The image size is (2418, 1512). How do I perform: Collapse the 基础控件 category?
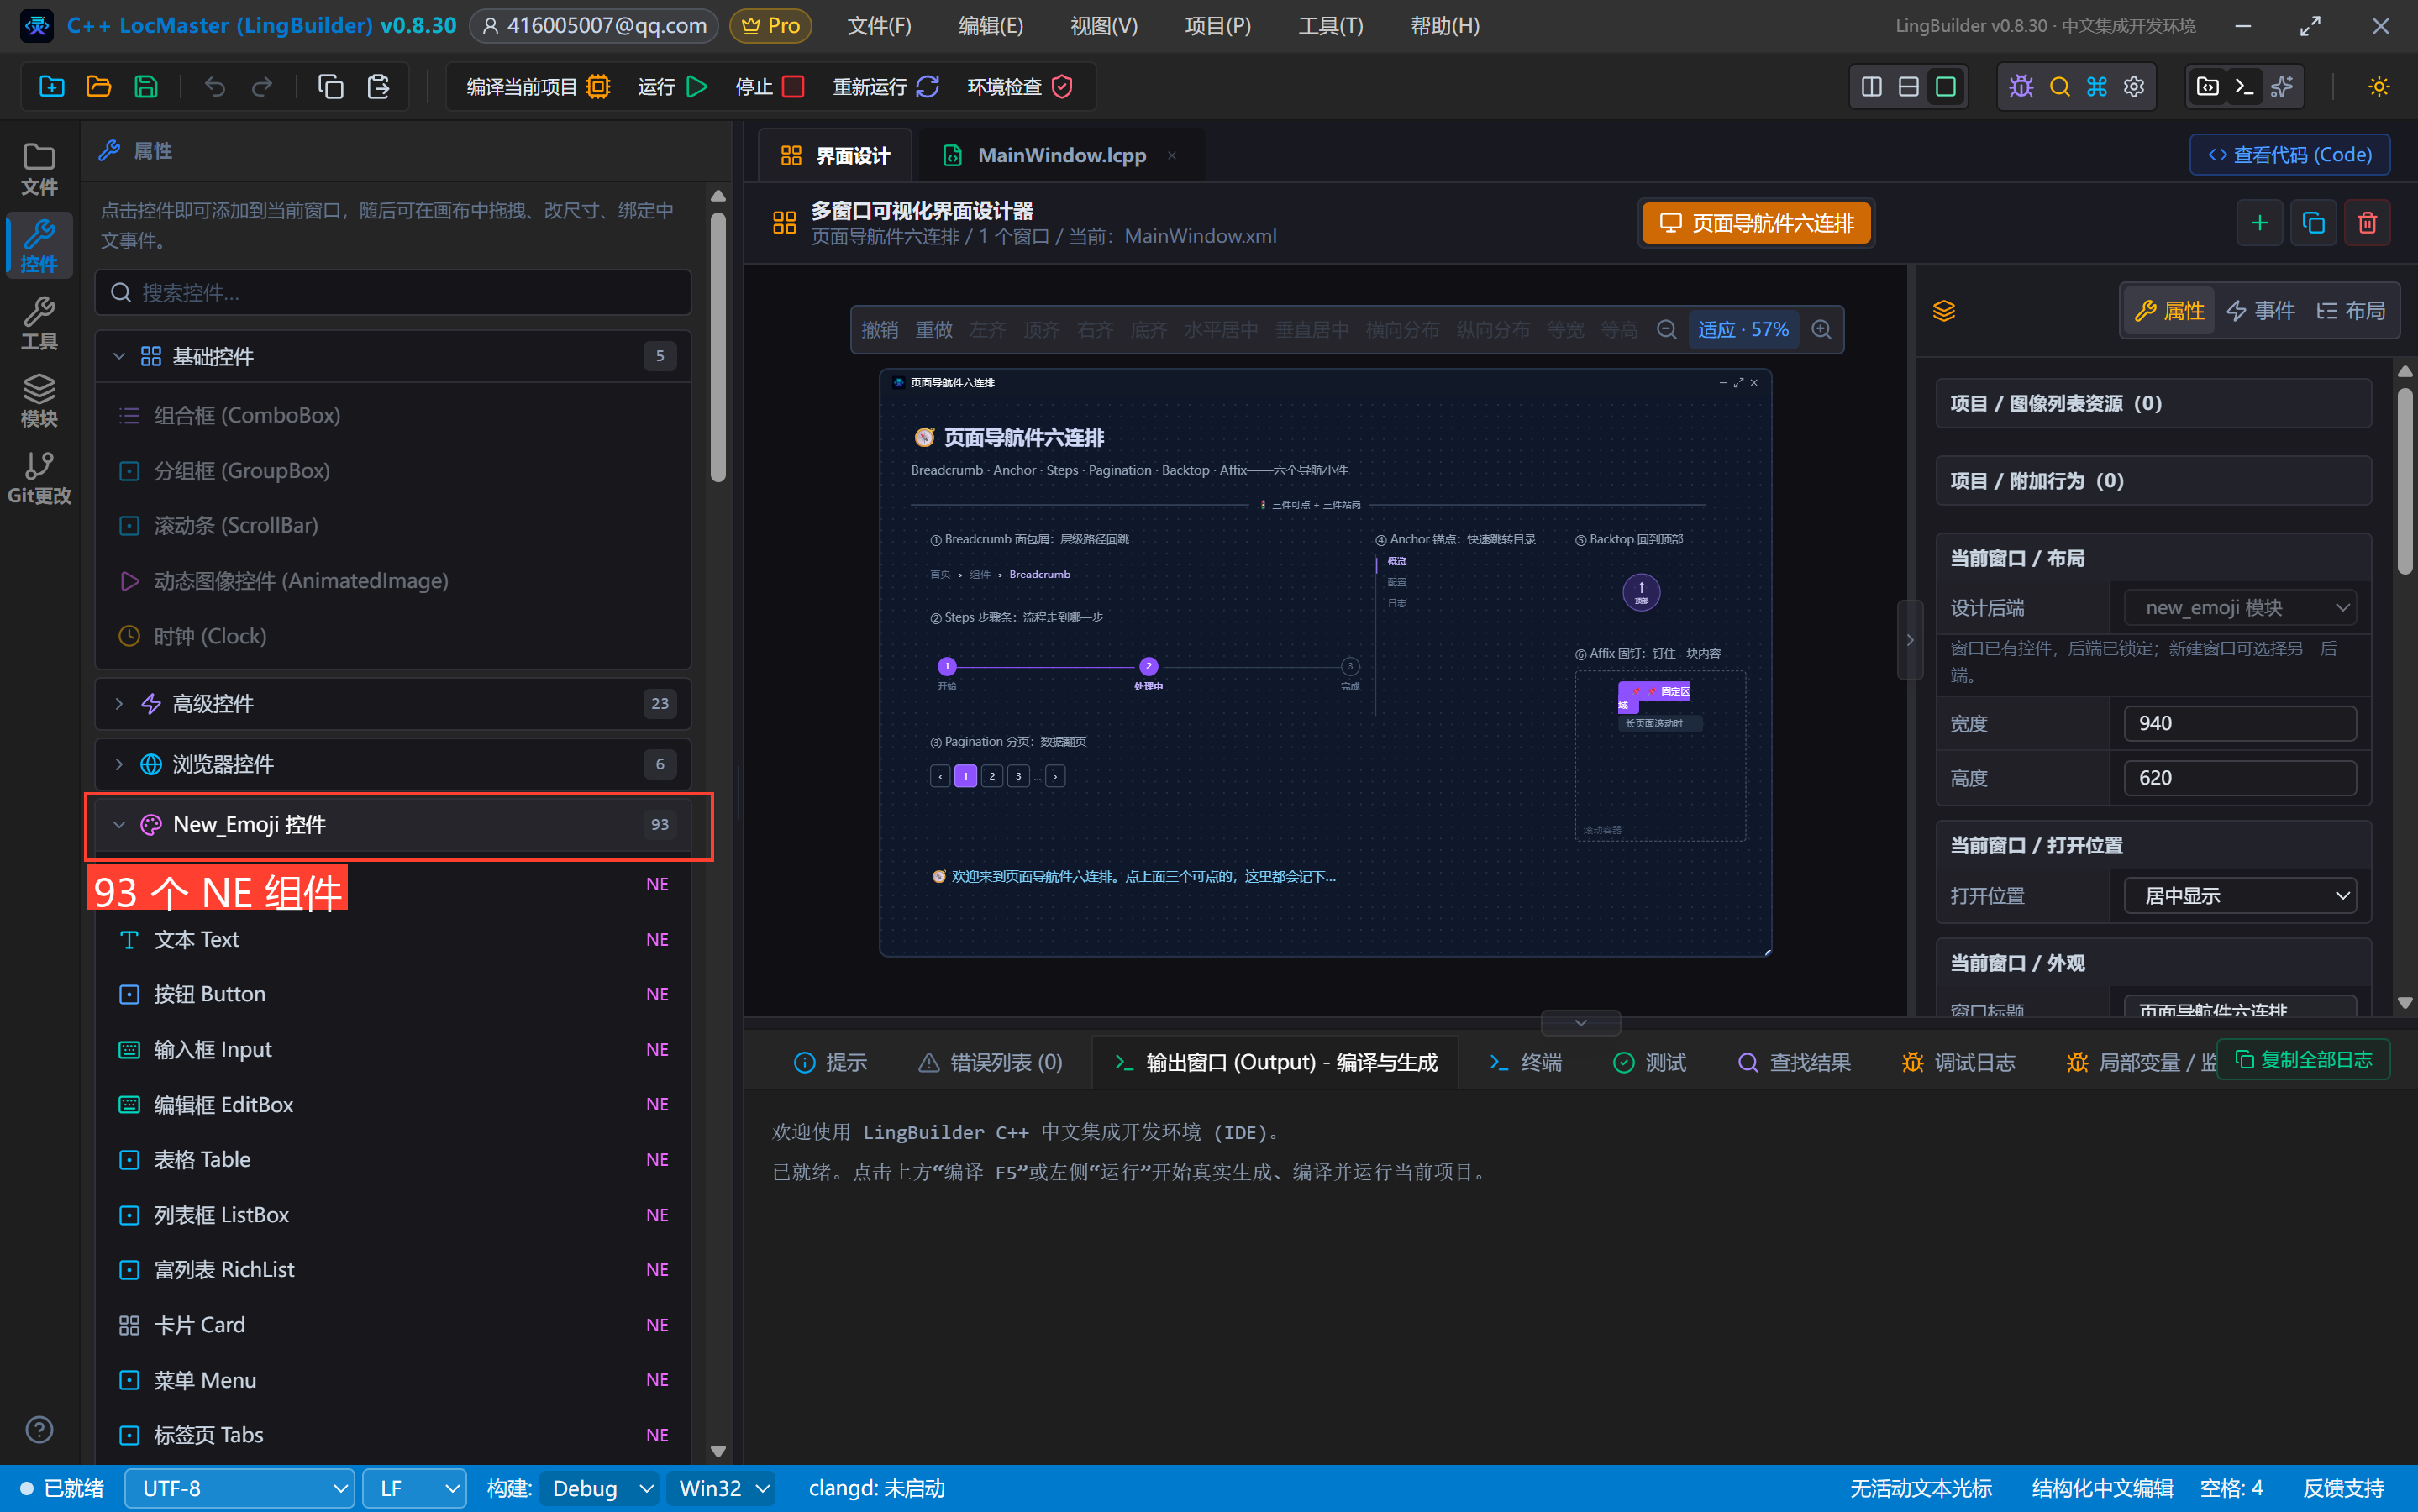[x=393, y=356]
